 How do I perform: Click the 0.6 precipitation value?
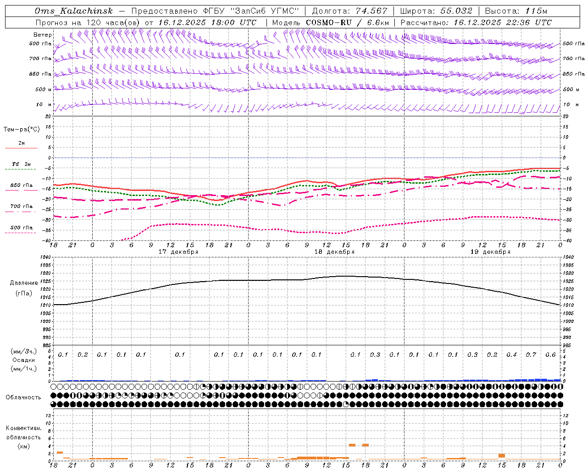point(551,355)
